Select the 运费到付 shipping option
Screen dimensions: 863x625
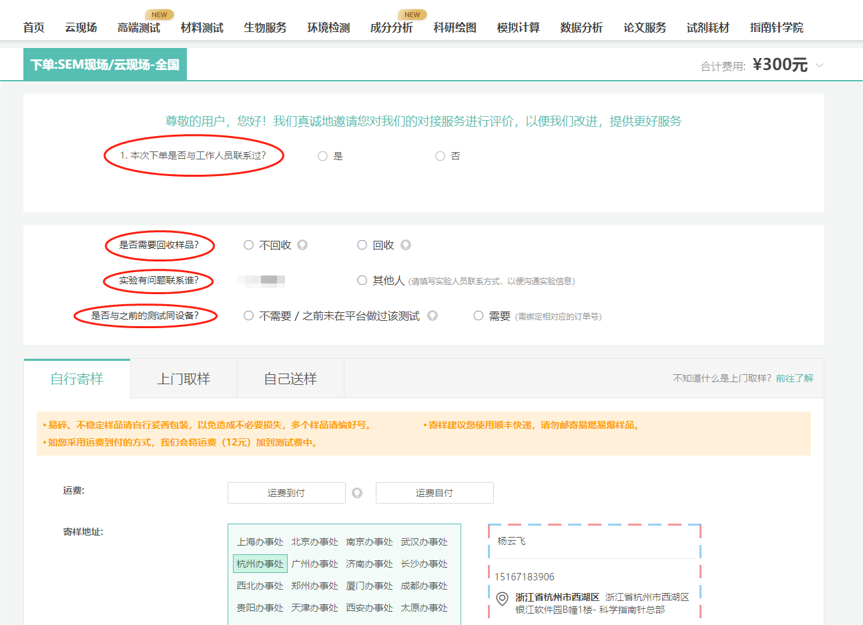287,493
